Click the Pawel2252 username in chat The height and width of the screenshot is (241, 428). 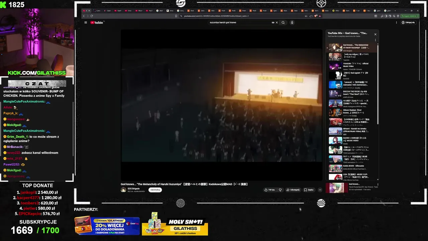(x=11, y=164)
